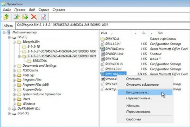
Task: Click the DaRTx86x64 (D:) disc icon
Action: (14, 108)
